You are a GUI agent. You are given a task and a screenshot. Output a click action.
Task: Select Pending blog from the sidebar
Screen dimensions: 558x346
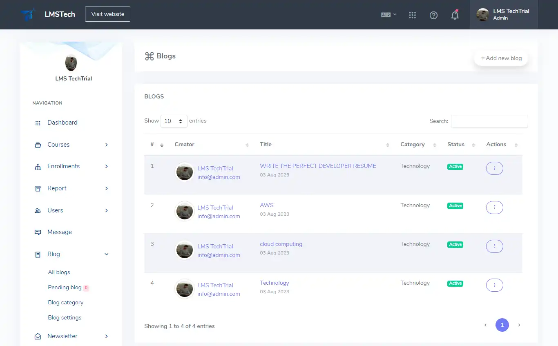(x=65, y=287)
